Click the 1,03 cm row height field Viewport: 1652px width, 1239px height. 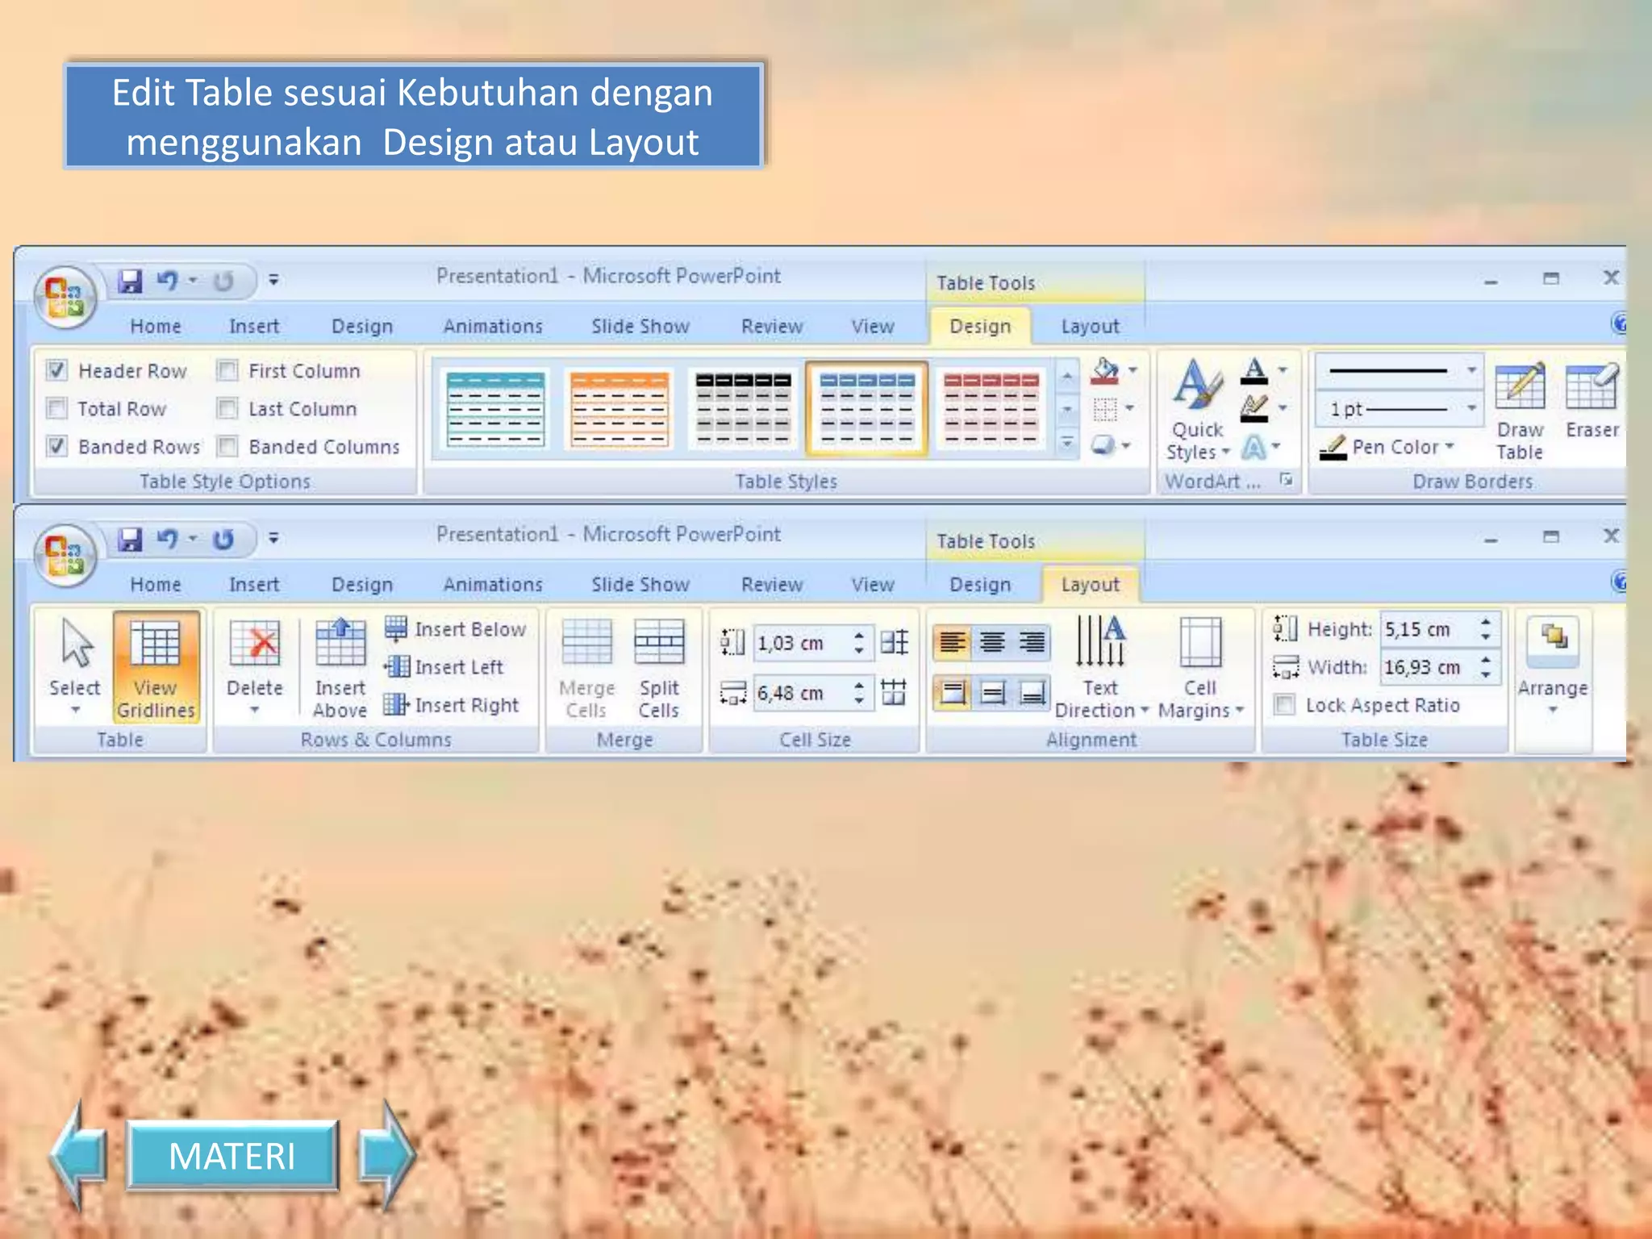pyautogui.click(x=802, y=643)
